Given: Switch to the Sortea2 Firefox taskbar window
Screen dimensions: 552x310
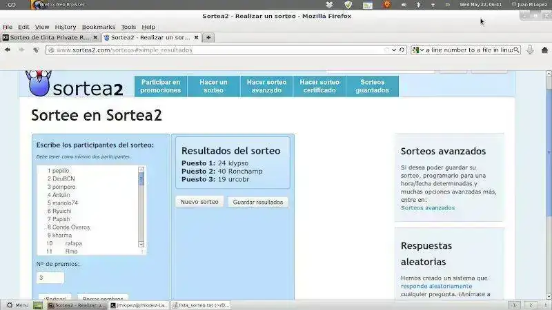Looking at the screenshot, I should pos(77,305).
